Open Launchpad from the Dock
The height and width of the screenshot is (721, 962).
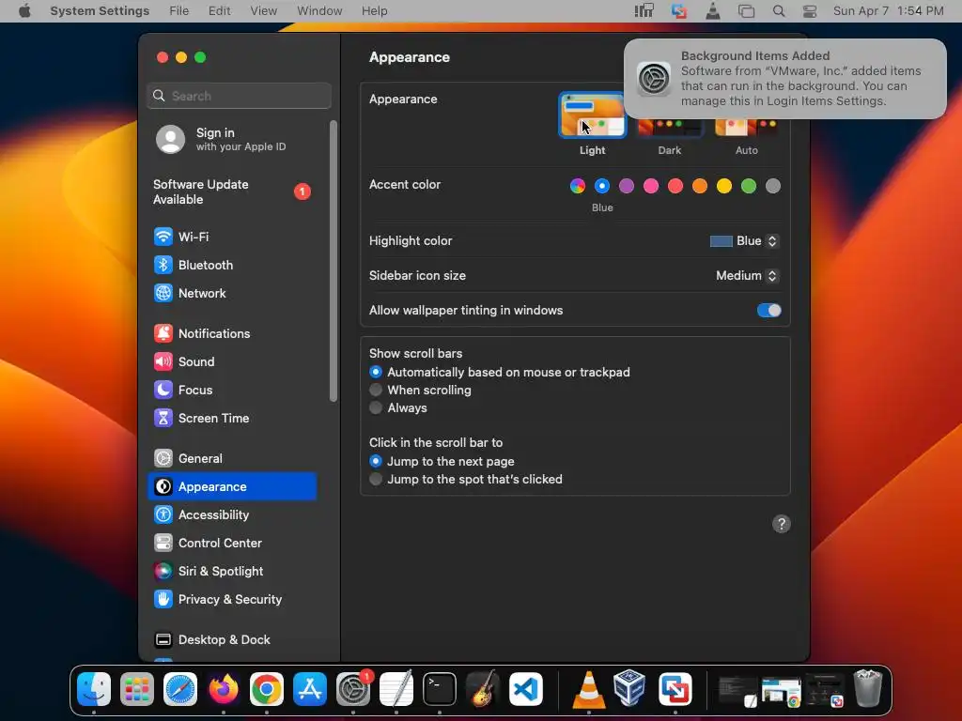[x=137, y=689]
